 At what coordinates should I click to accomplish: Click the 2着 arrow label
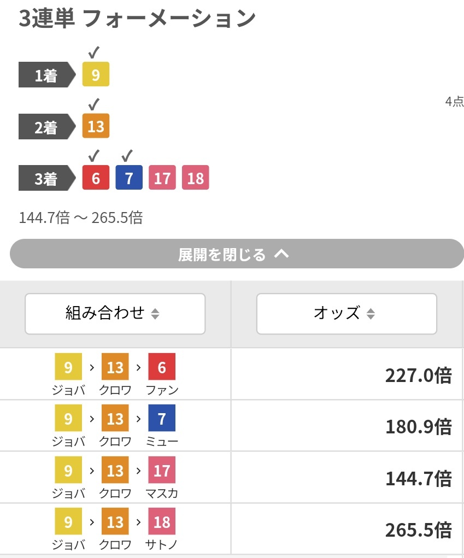[47, 127]
